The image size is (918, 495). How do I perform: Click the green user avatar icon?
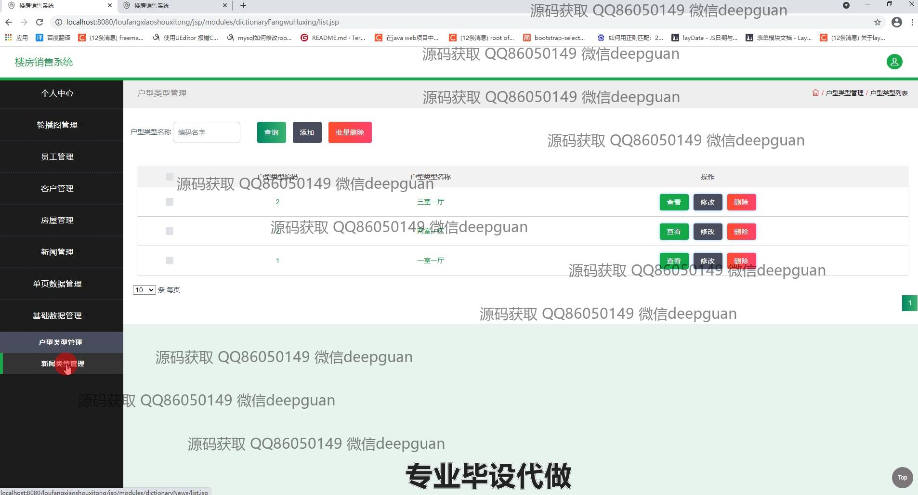pyautogui.click(x=894, y=62)
